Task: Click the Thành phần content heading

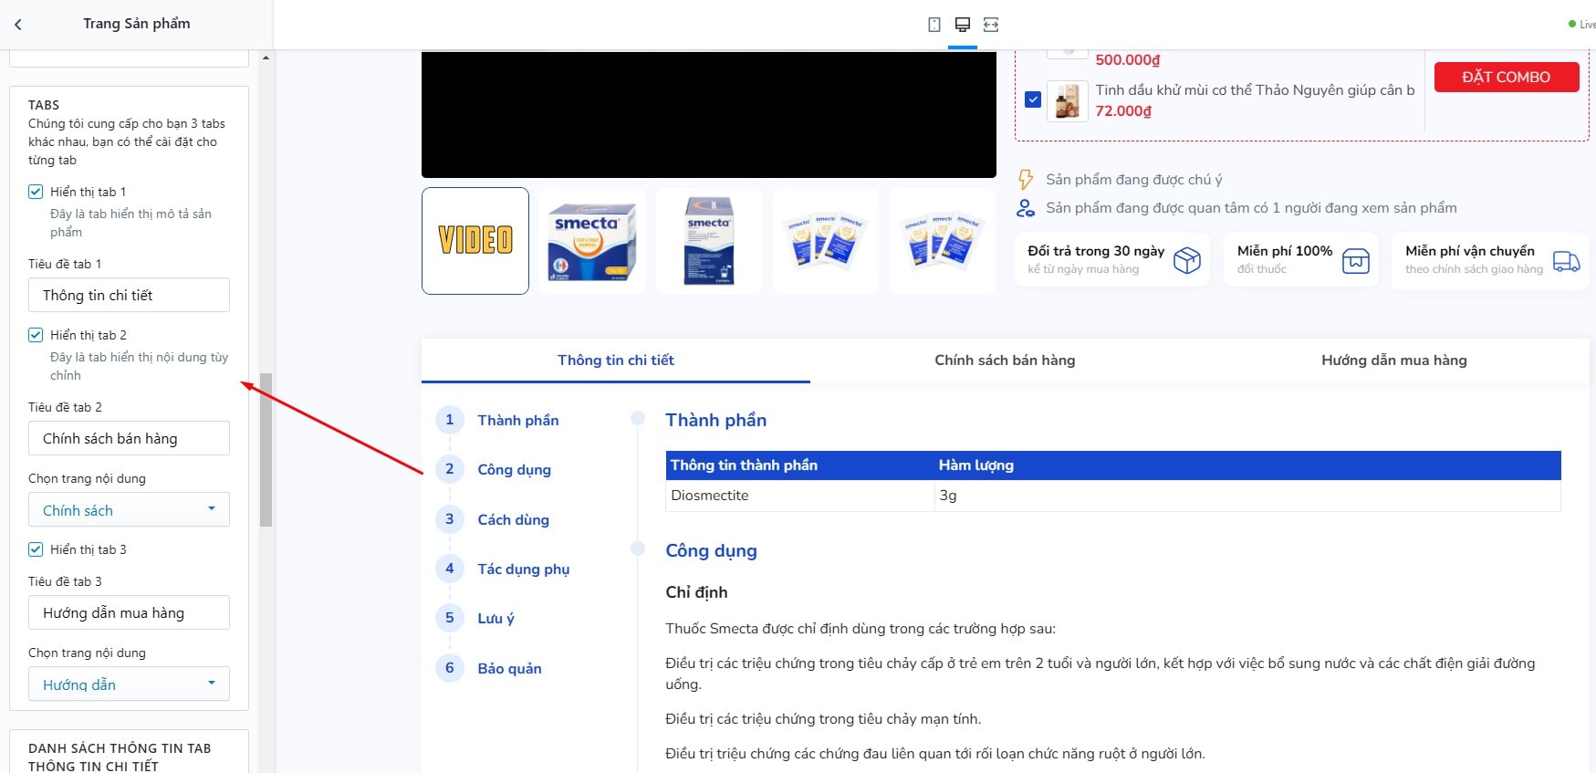Action: 715,420
